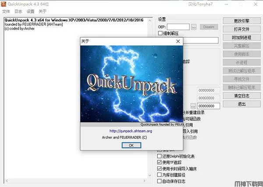
Task: Click the log horizontal scrollbar left arrow
Action: click(7, 180)
